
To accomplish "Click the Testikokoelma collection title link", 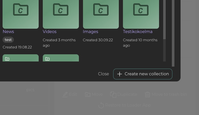I will click(x=138, y=32).
